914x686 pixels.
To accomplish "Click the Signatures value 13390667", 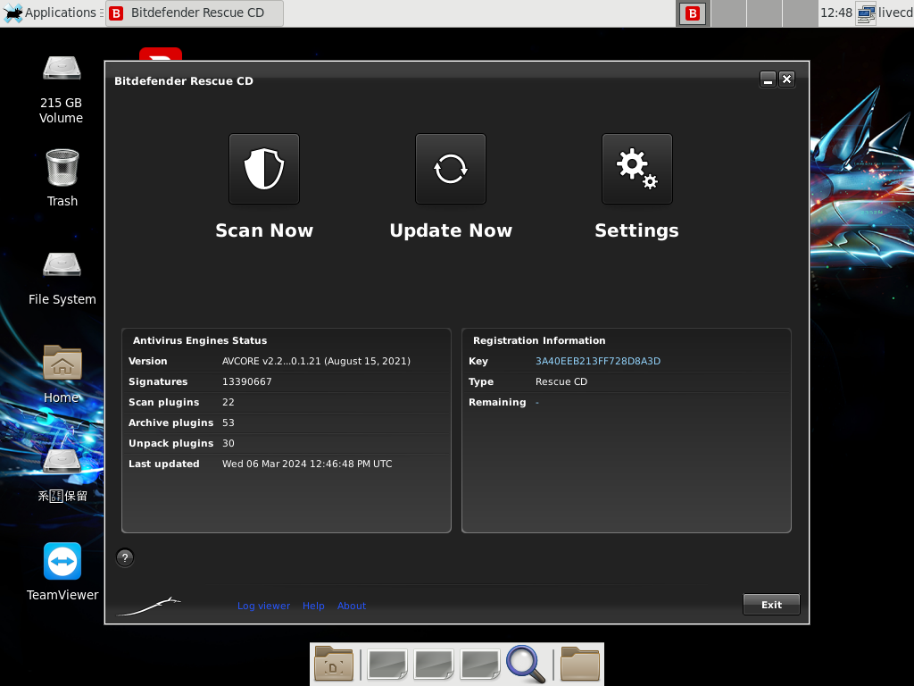I will coord(246,381).
